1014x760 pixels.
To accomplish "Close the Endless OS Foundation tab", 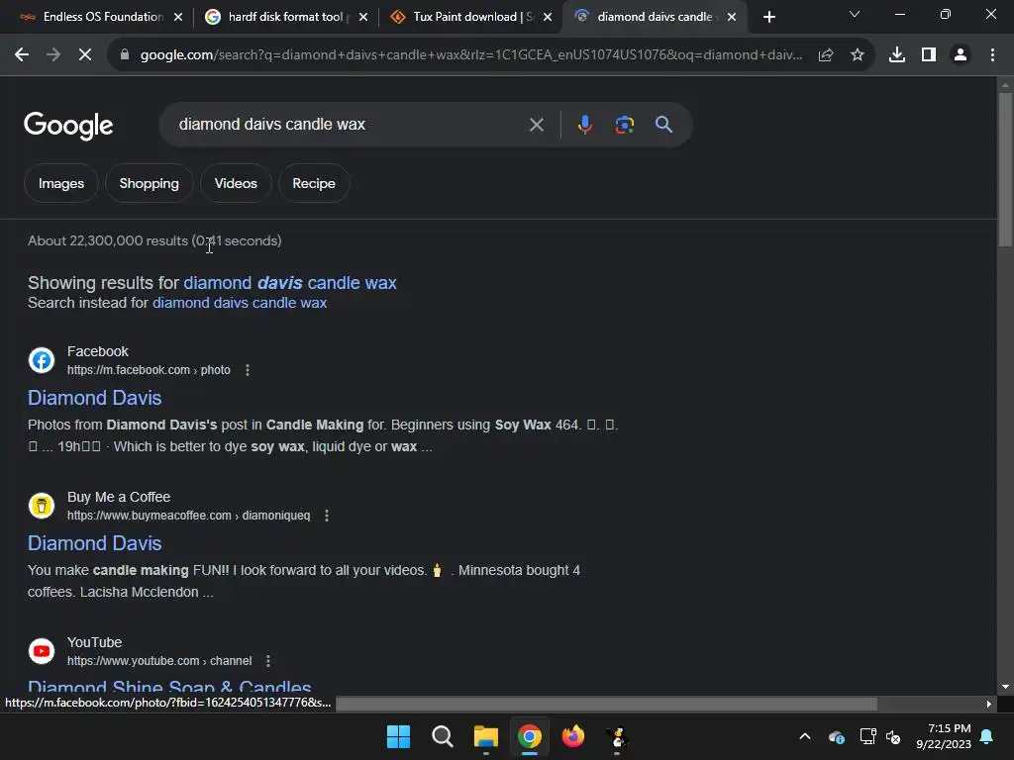I will 178,18.
